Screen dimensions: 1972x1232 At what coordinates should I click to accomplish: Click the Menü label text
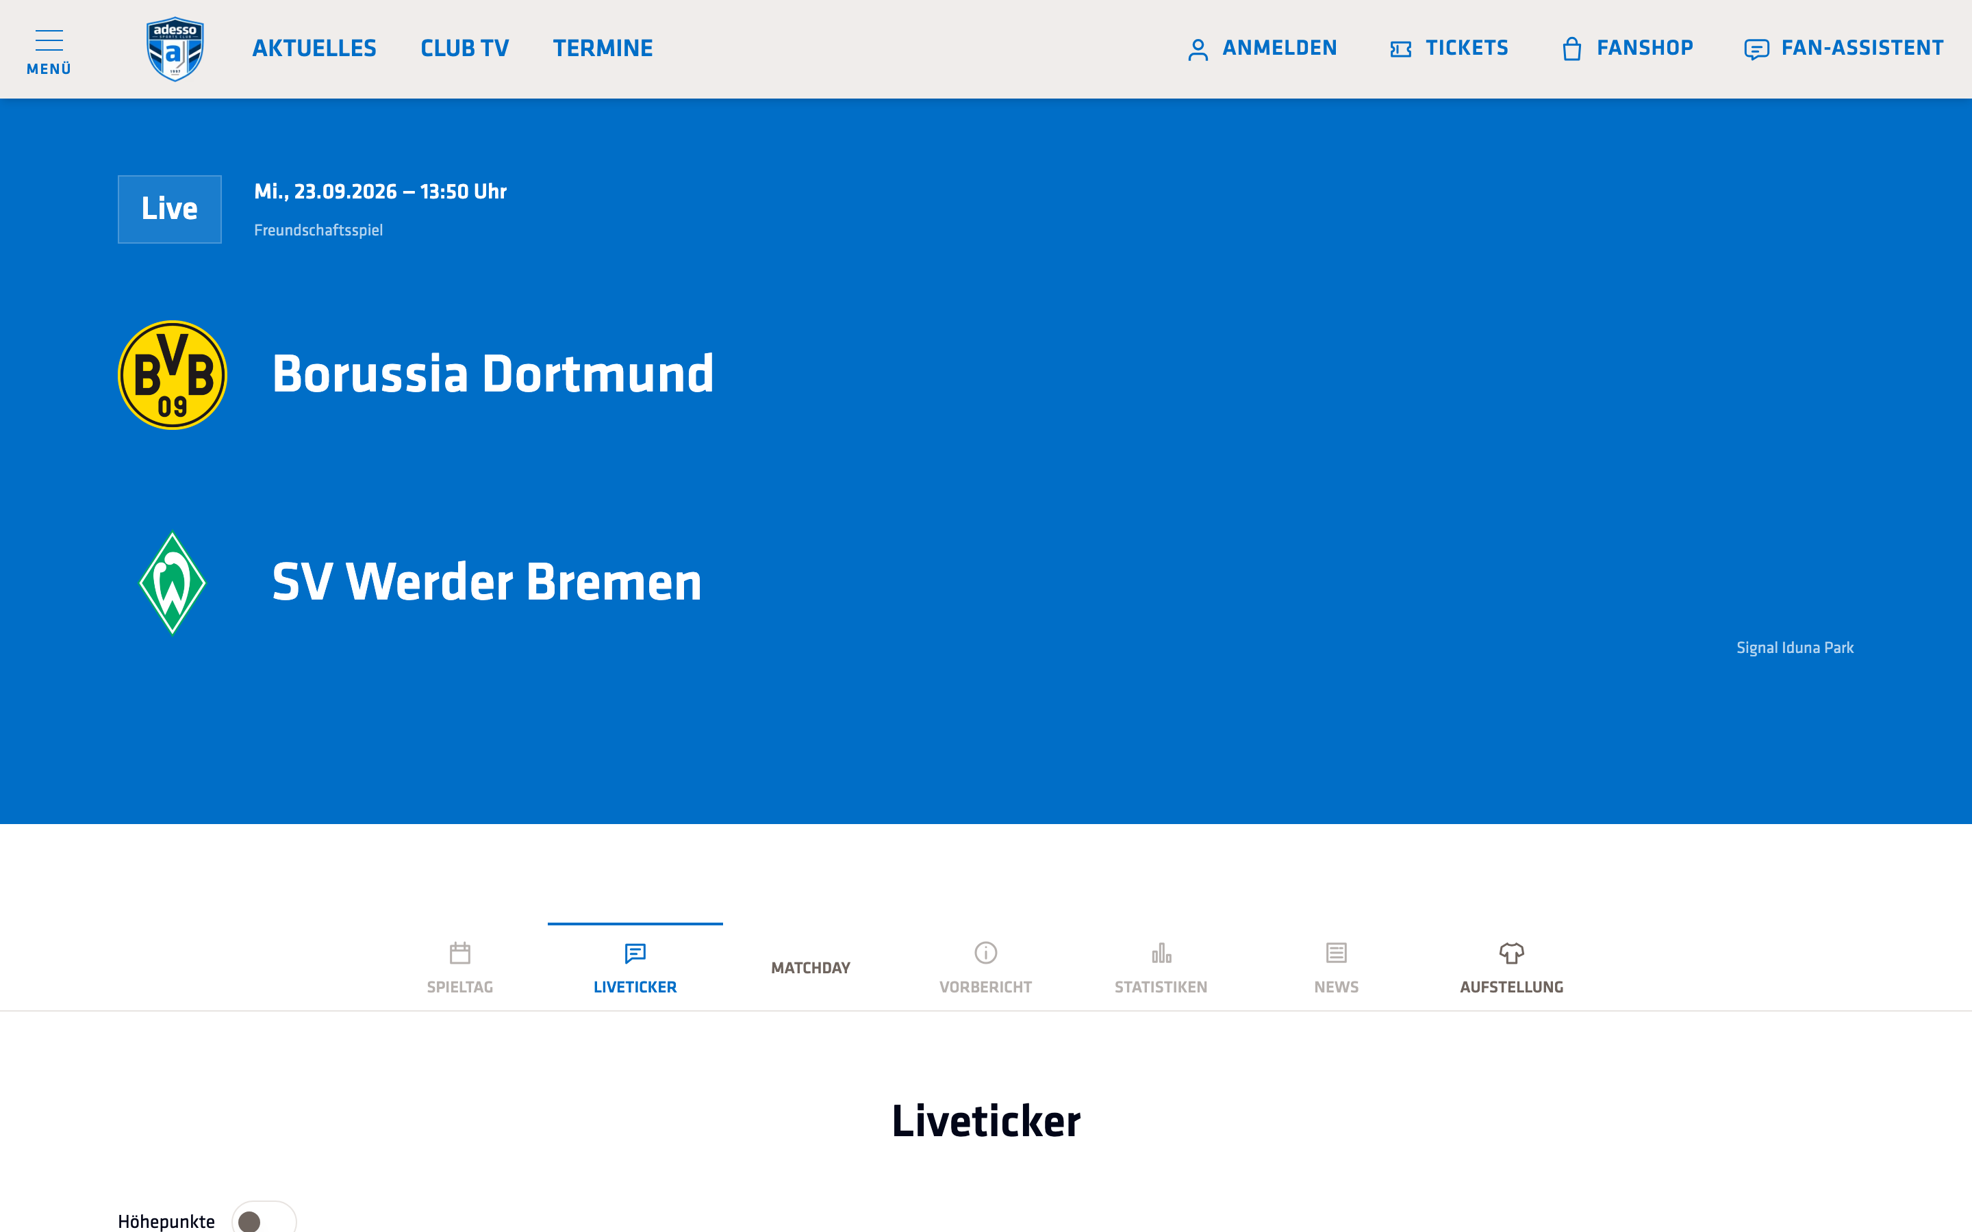point(49,69)
